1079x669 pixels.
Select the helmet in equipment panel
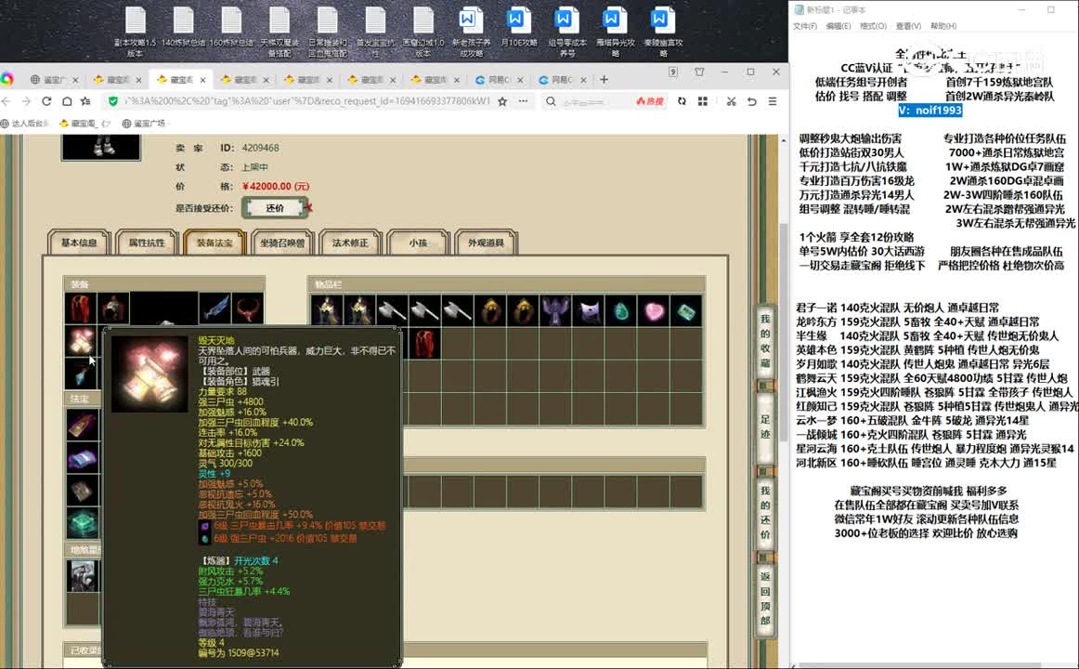click(x=113, y=308)
